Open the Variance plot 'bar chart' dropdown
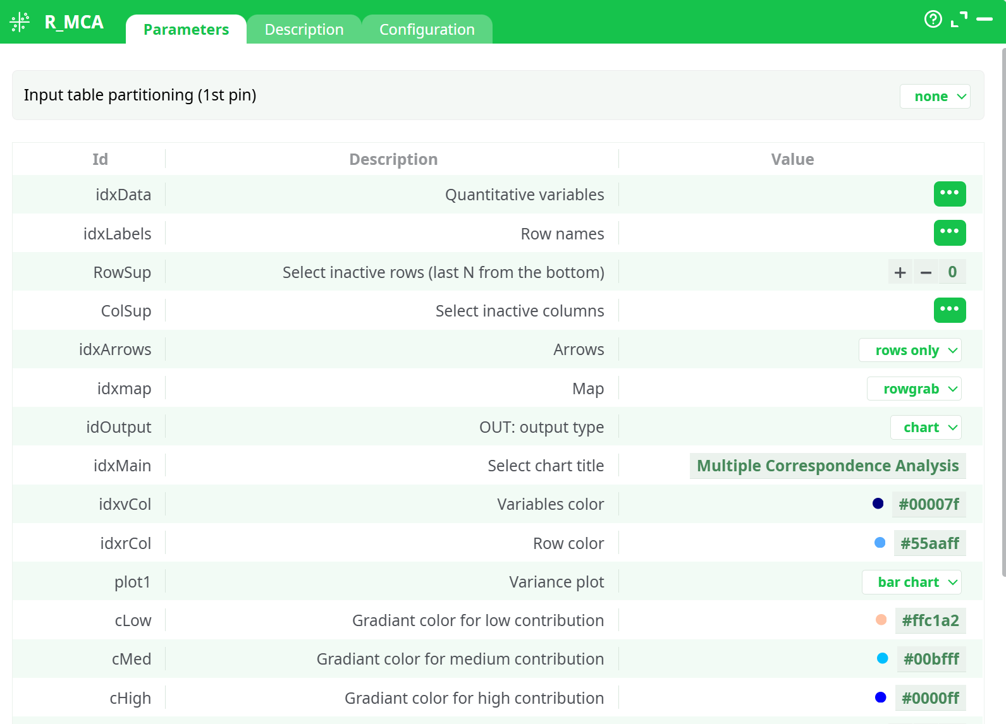 [911, 582]
